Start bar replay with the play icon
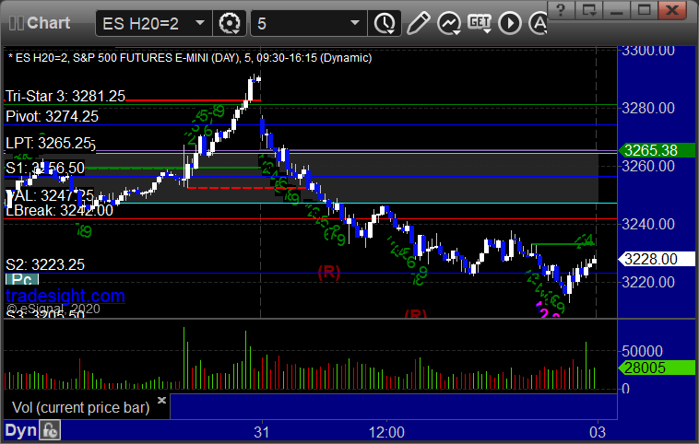The height and width of the screenshot is (444, 699). [510, 23]
